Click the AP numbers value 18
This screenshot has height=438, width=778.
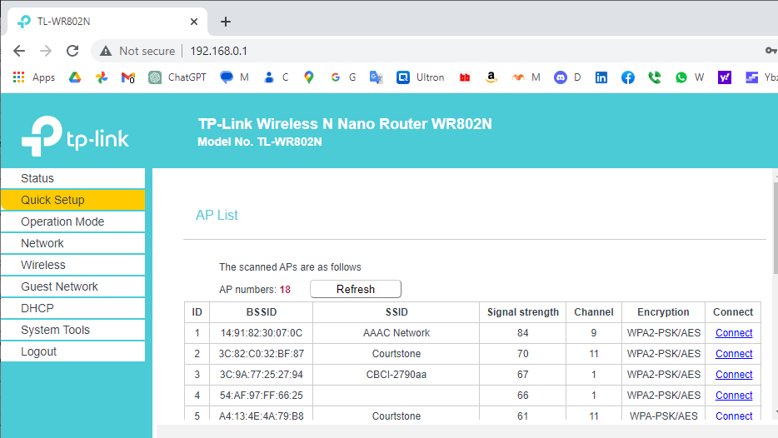coord(286,290)
